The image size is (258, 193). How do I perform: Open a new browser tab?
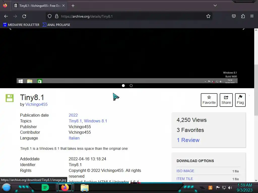click(x=73, y=6)
